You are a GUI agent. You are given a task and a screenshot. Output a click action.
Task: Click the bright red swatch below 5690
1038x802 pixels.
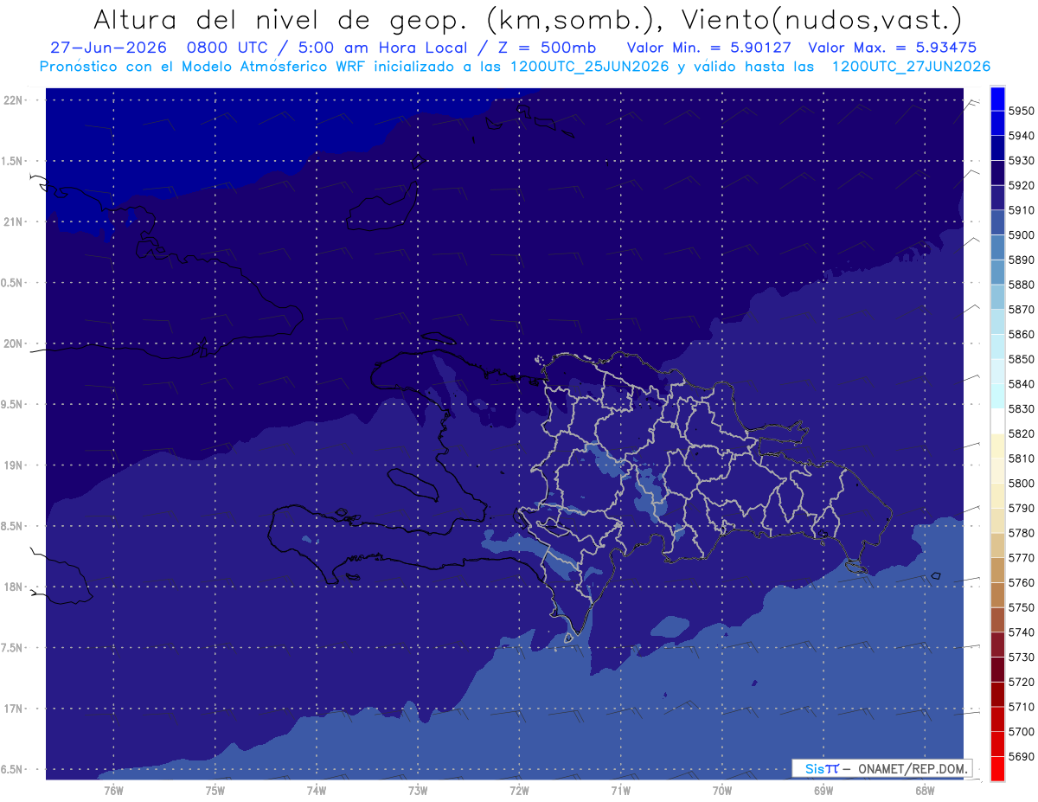coord(996,768)
